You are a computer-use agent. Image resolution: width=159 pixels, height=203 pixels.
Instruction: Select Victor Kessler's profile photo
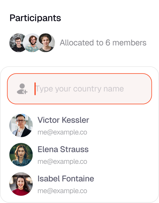click(21, 125)
